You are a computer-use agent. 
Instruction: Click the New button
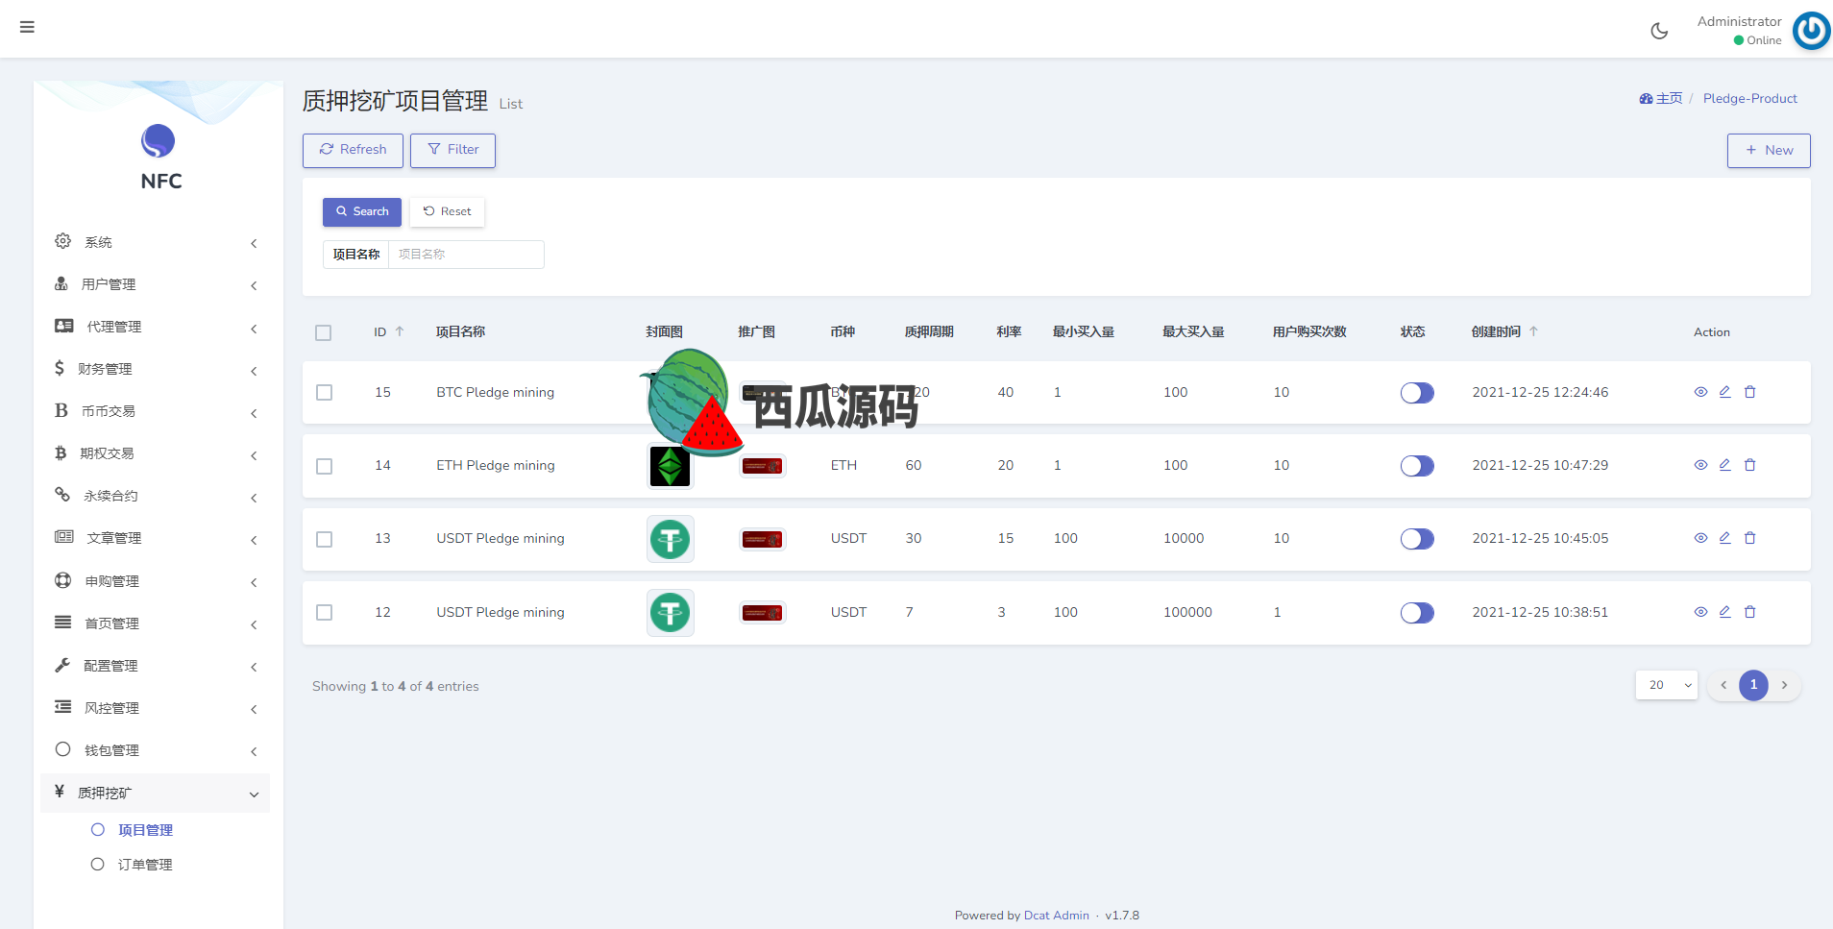(1768, 151)
